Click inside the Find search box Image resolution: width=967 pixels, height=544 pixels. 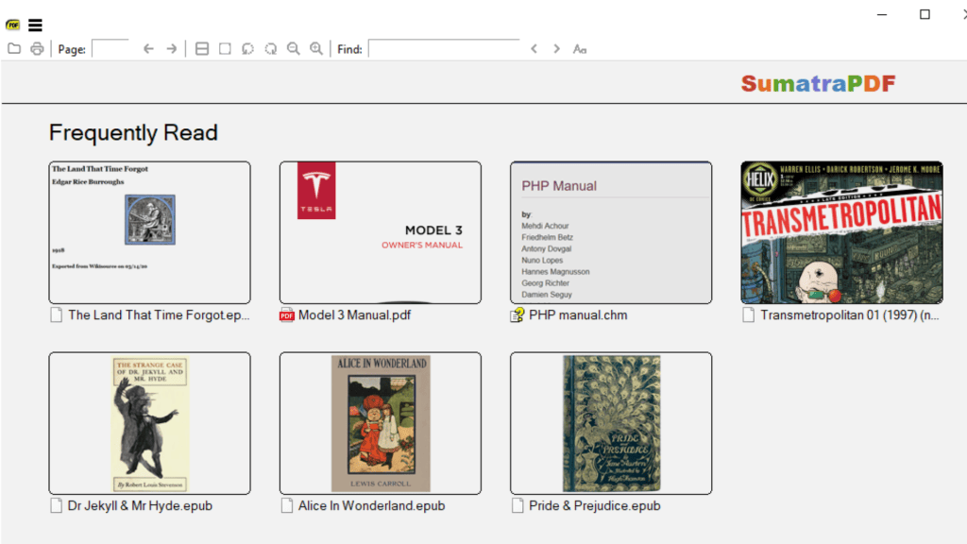tap(444, 48)
